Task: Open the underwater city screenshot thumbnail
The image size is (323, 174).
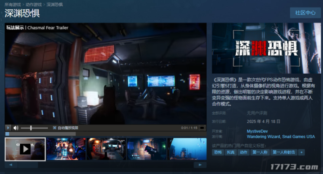Action: click(187, 149)
